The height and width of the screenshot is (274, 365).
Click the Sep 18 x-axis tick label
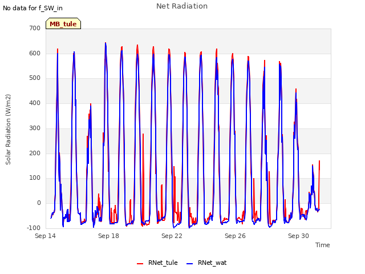pyautogui.click(x=108, y=236)
